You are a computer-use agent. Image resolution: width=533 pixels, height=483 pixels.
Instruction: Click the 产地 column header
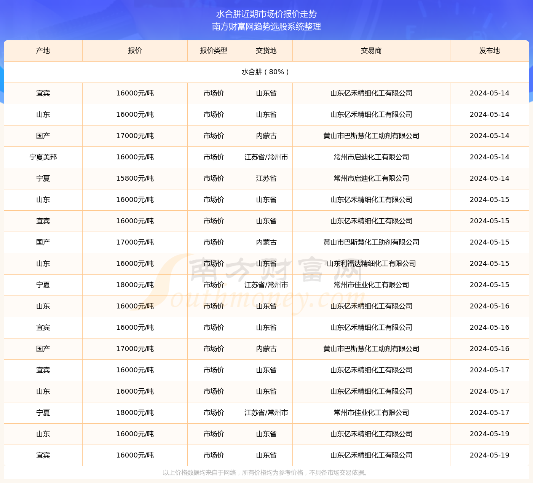[43, 51]
